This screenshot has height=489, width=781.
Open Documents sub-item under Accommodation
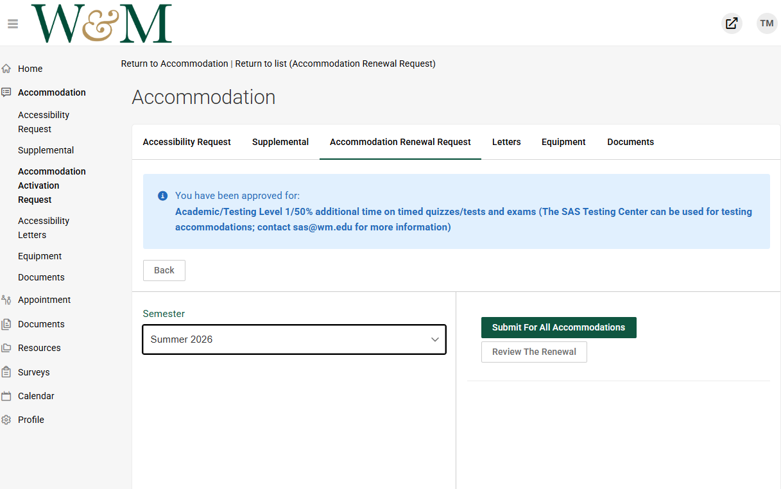point(41,277)
